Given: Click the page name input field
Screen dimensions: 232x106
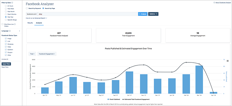Looking at the screenshot, I should [x=88, y=14].
